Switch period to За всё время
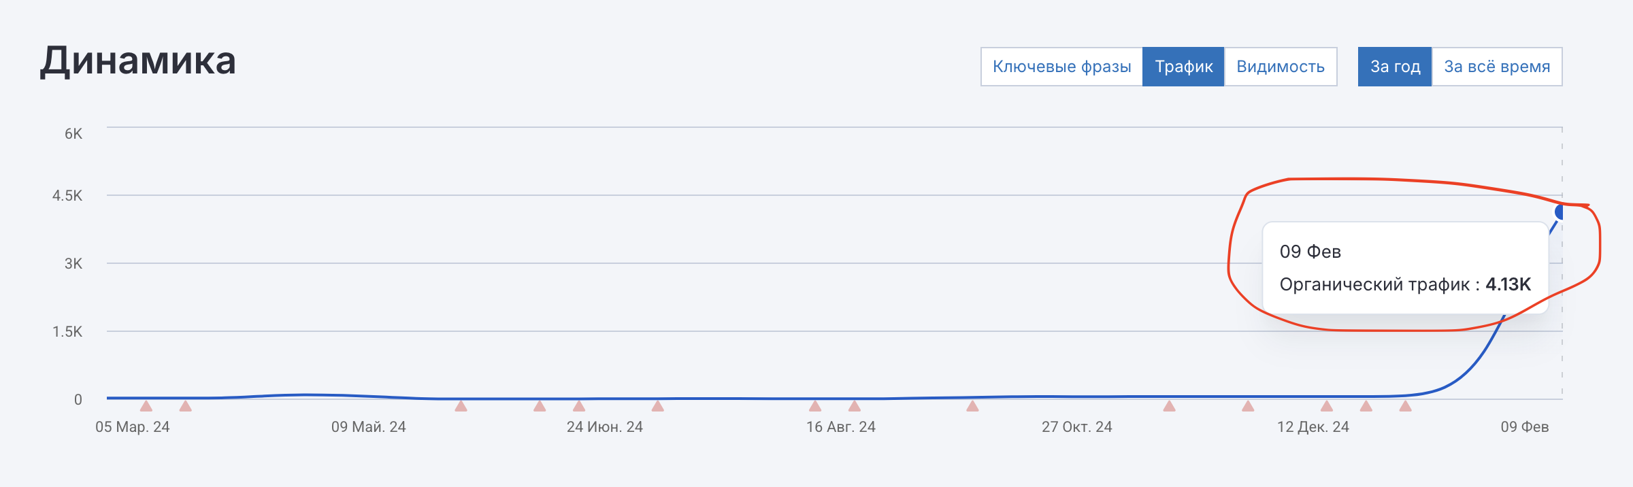 click(1497, 67)
